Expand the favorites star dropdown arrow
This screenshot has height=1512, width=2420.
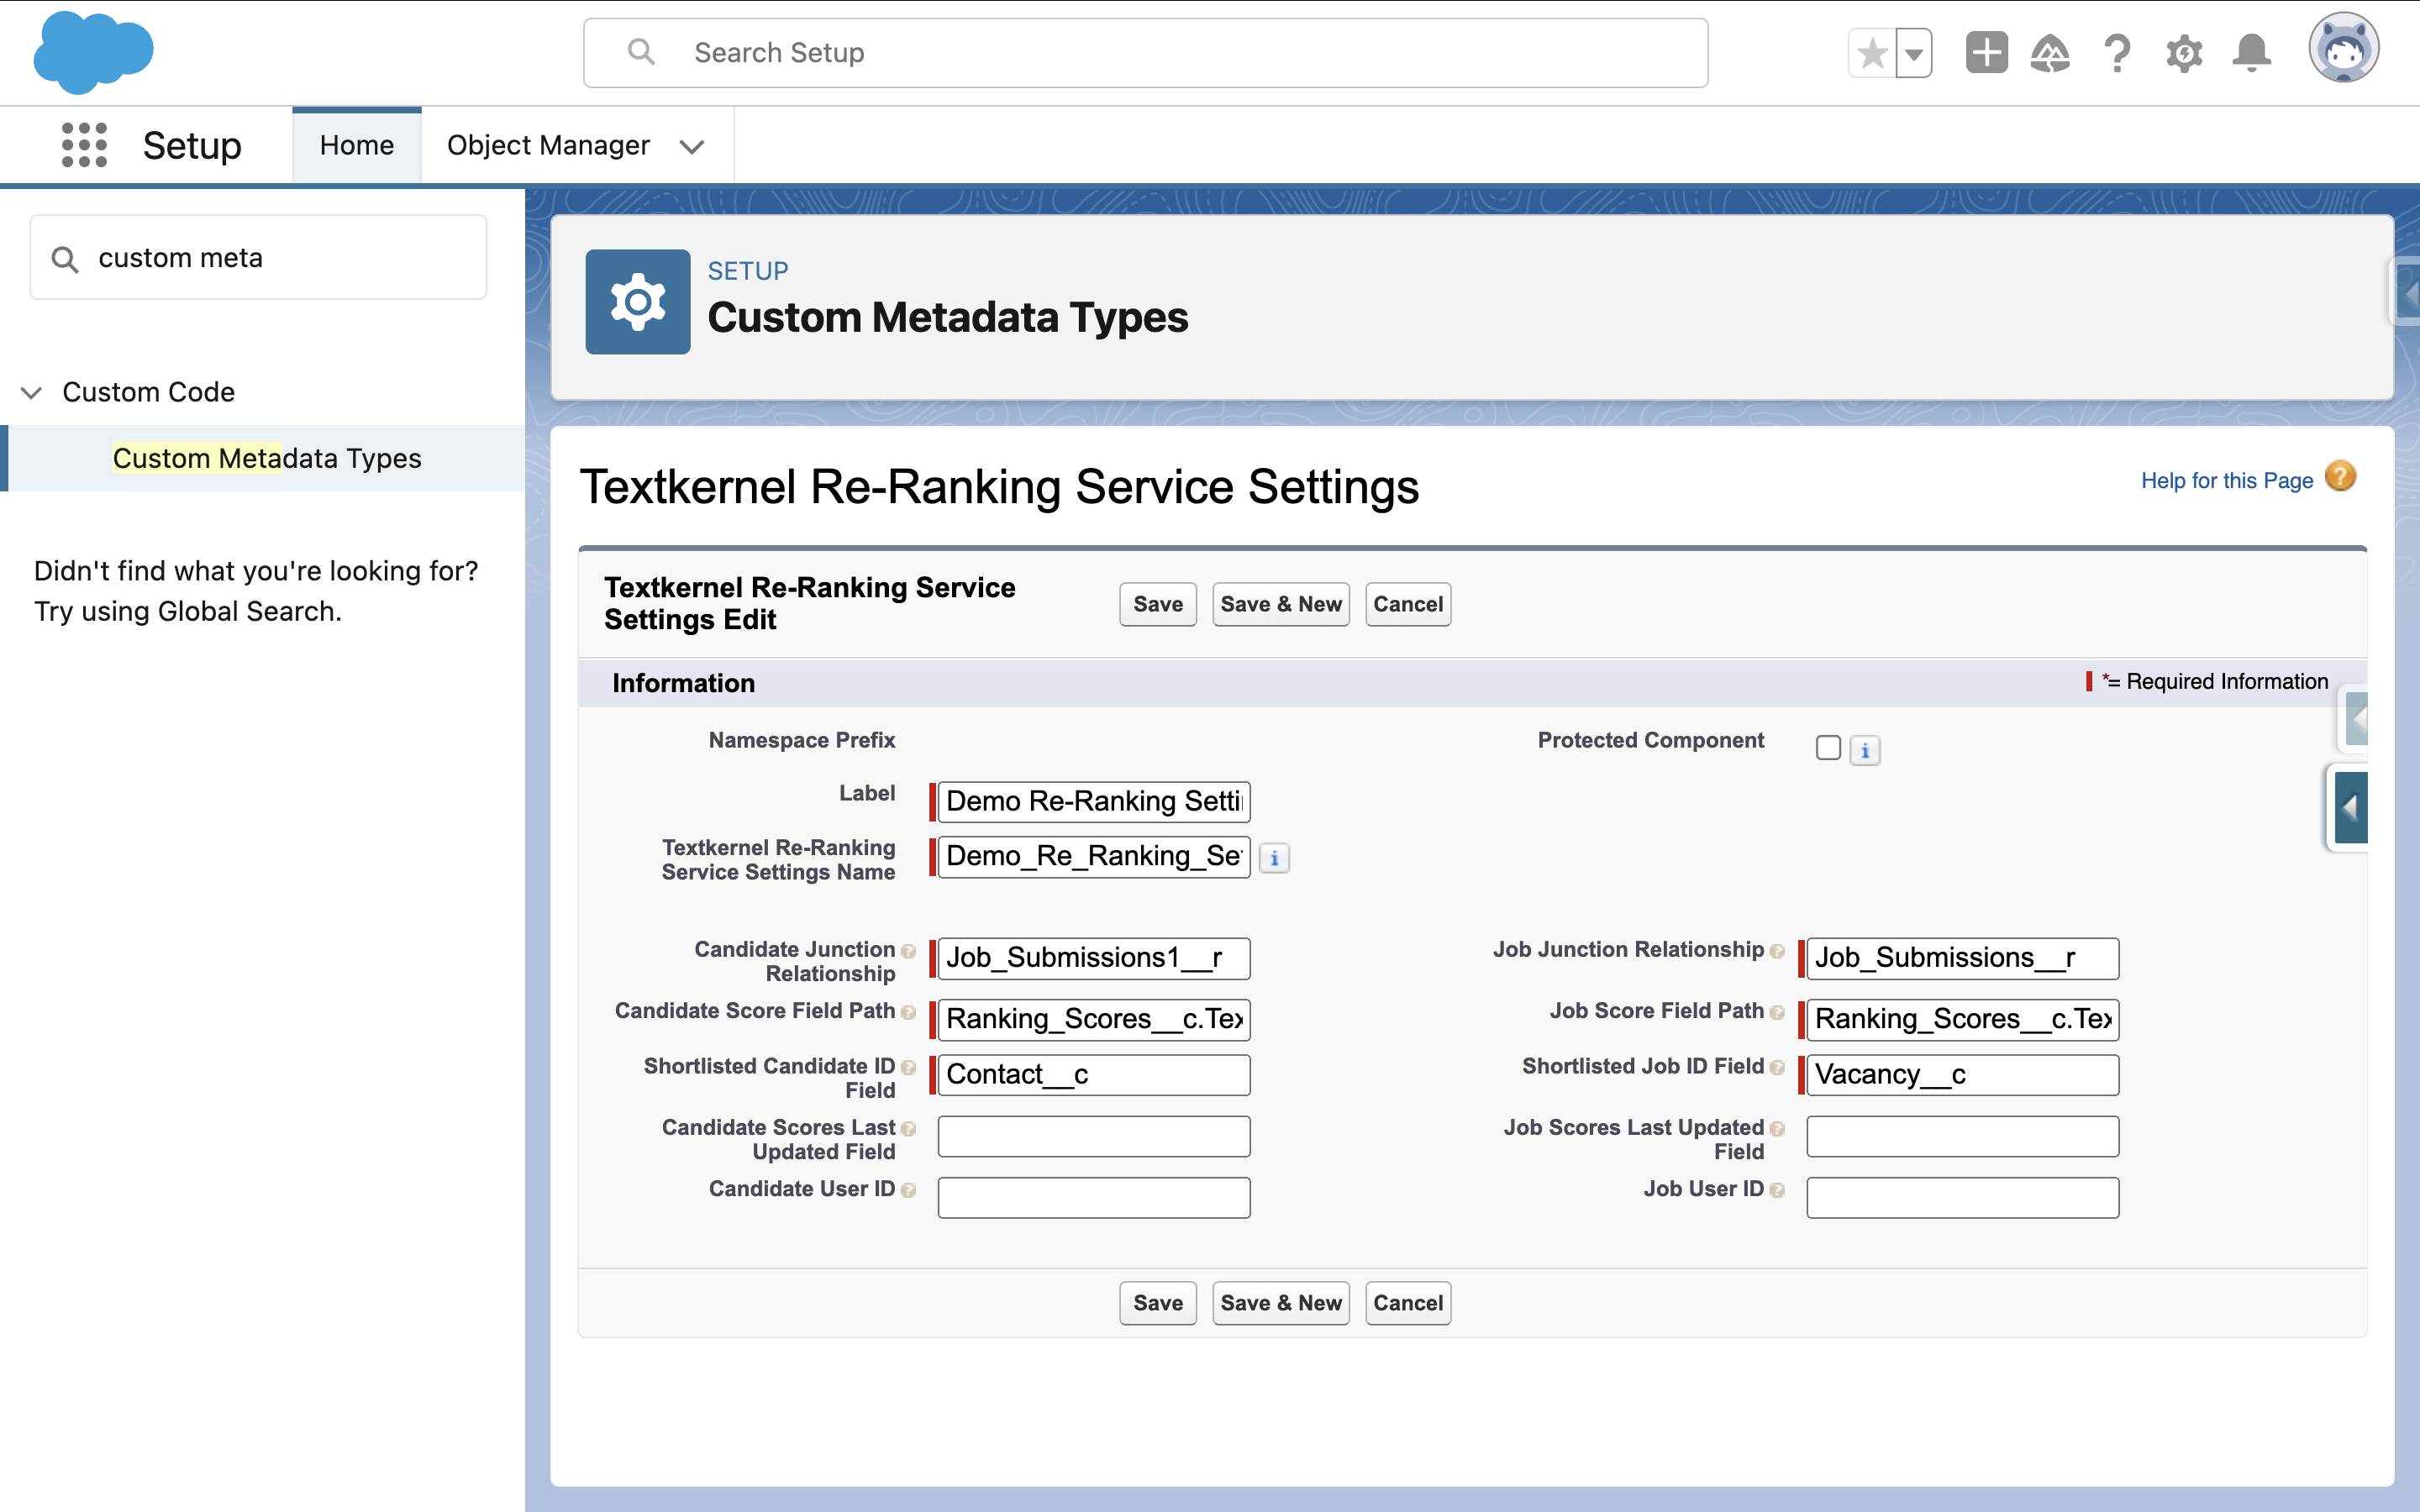(1913, 52)
